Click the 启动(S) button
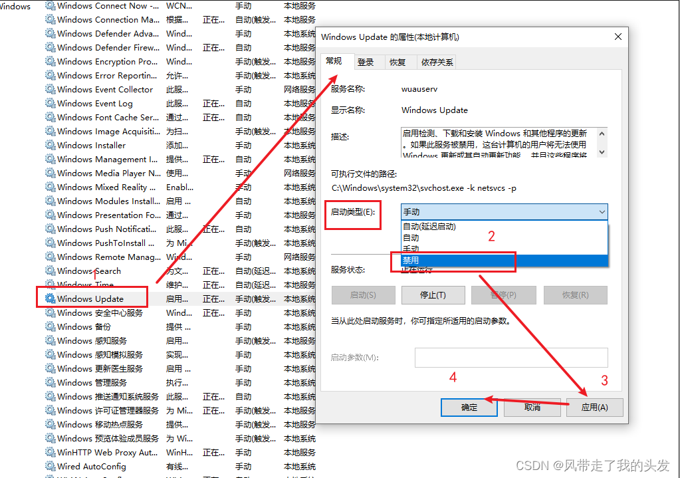Image resolution: width=680 pixels, height=478 pixels. 363,295
